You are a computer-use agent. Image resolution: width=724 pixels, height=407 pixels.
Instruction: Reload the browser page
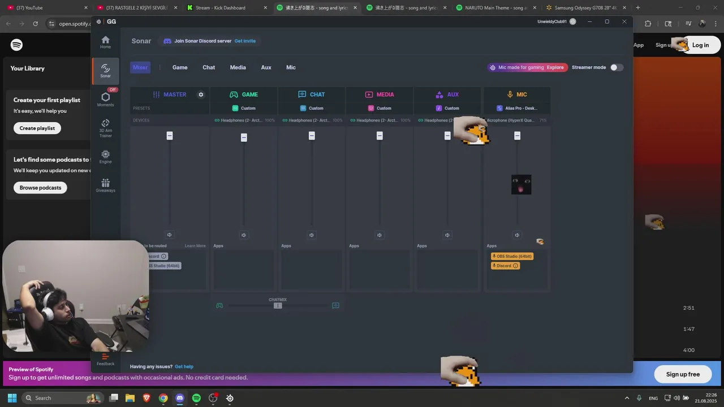pyautogui.click(x=35, y=24)
